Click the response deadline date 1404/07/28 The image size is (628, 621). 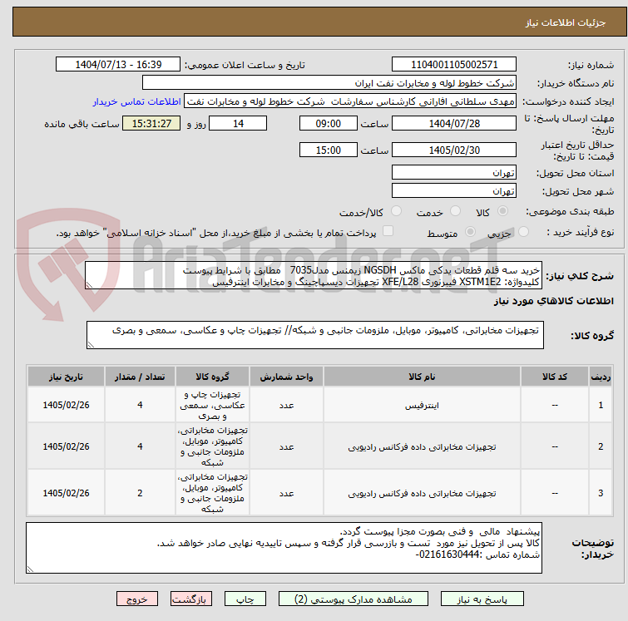point(454,123)
